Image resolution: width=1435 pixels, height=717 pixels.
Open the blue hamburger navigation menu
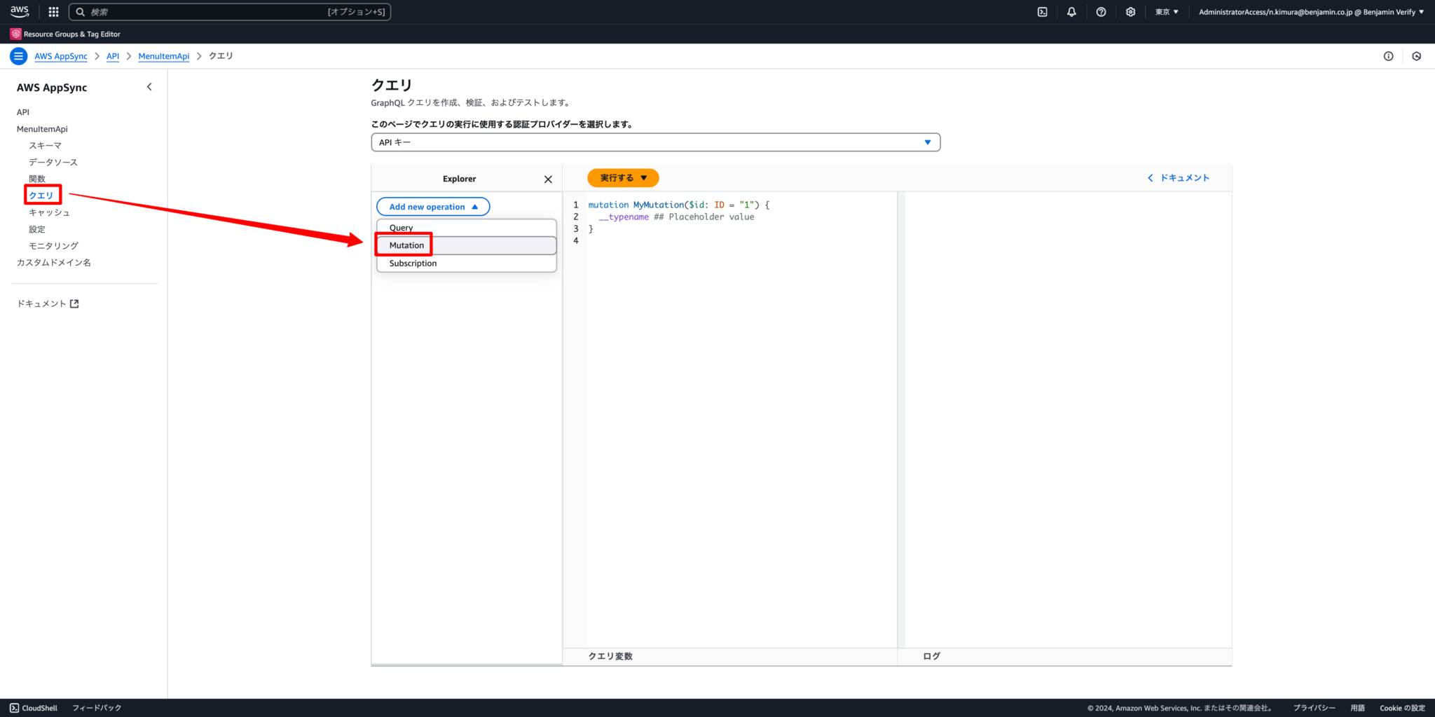(18, 56)
